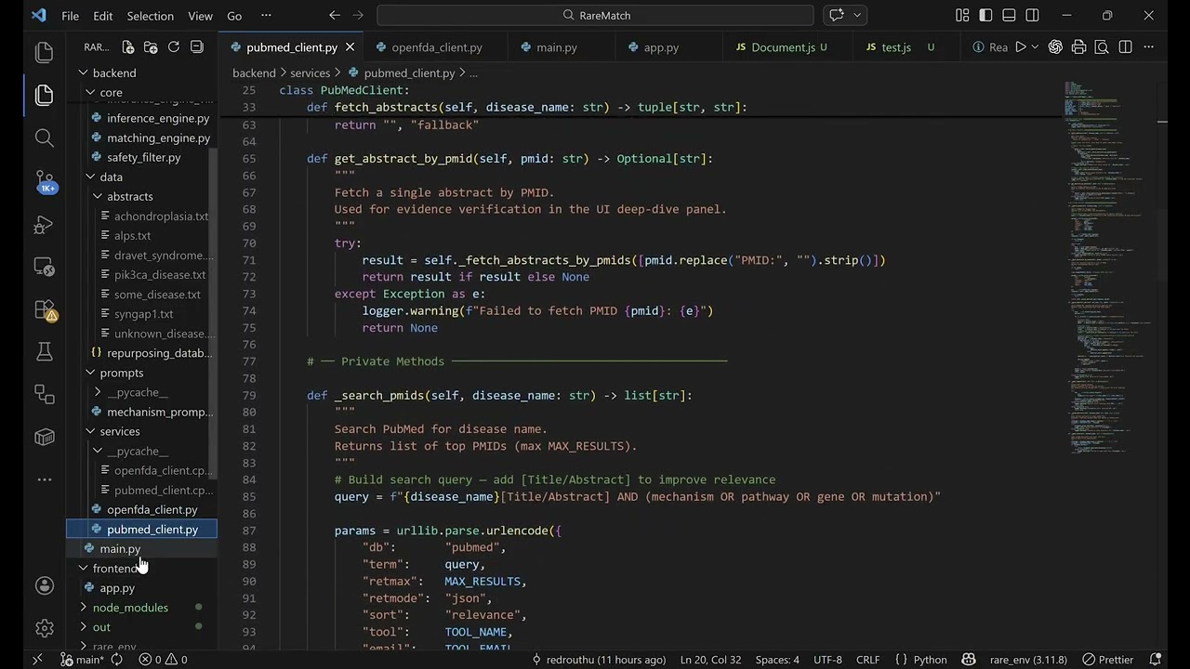Change line endings via CRLF indicator
This screenshot has height=669, width=1190.
867,660
